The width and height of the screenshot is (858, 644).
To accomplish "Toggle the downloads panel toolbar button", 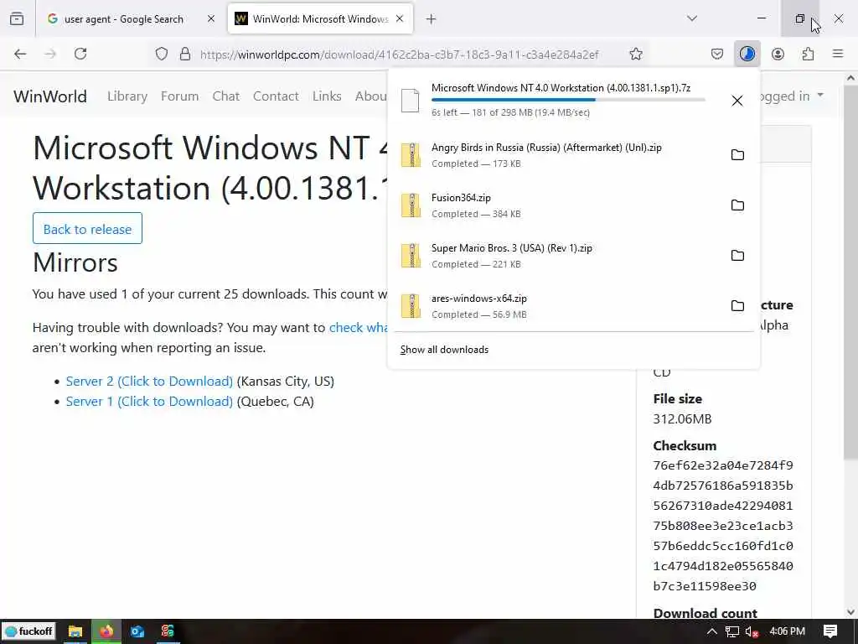I will (x=747, y=54).
